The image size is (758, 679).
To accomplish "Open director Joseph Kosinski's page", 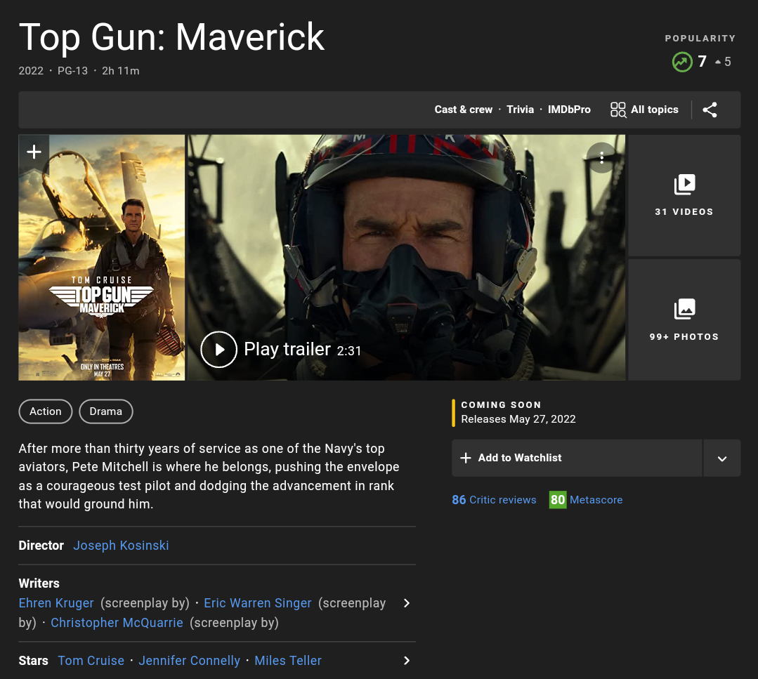I will click(x=121, y=545).
